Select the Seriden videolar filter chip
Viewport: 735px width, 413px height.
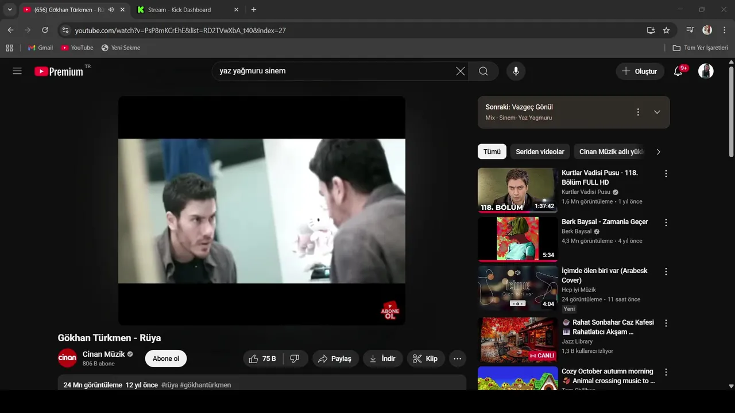540,151
